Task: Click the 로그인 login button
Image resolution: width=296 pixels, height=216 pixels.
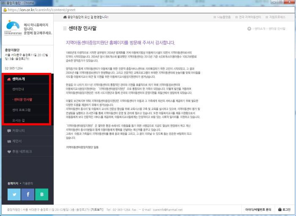Action: pyautogui.click(x=285, y=210)
